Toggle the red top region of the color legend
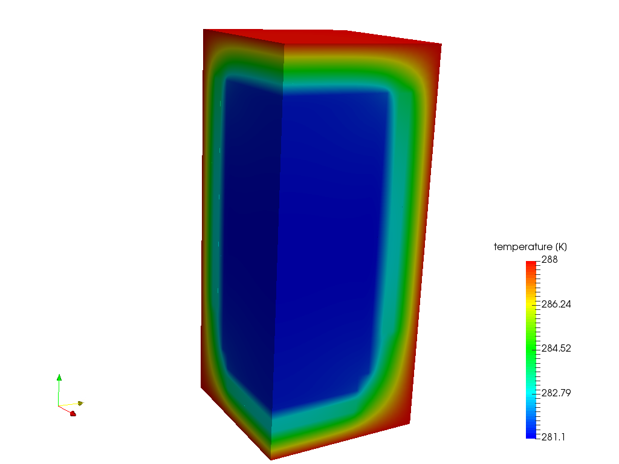The width and height of the screenshot is (619, 464). 530,266
